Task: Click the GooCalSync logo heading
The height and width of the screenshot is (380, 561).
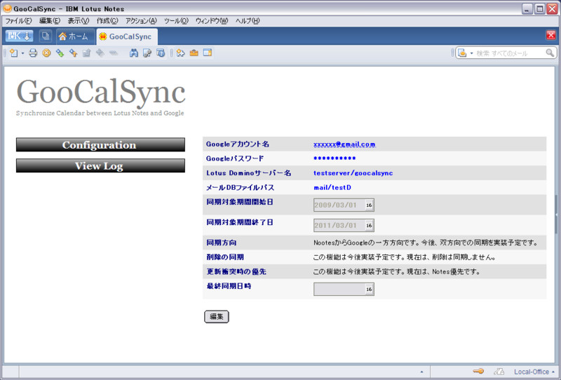Action: tap(101, 92)
